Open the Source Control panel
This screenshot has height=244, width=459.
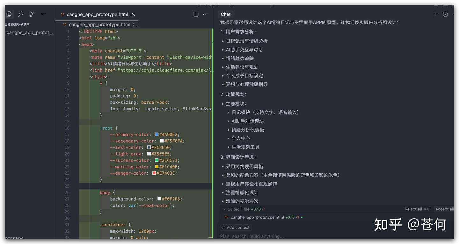click(32, 14)
